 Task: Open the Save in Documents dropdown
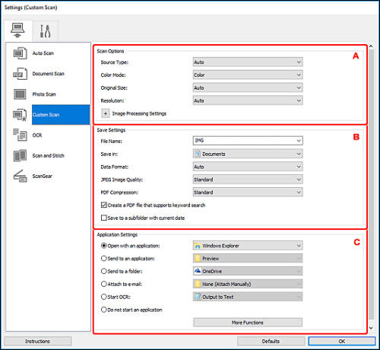pos(248,154)
